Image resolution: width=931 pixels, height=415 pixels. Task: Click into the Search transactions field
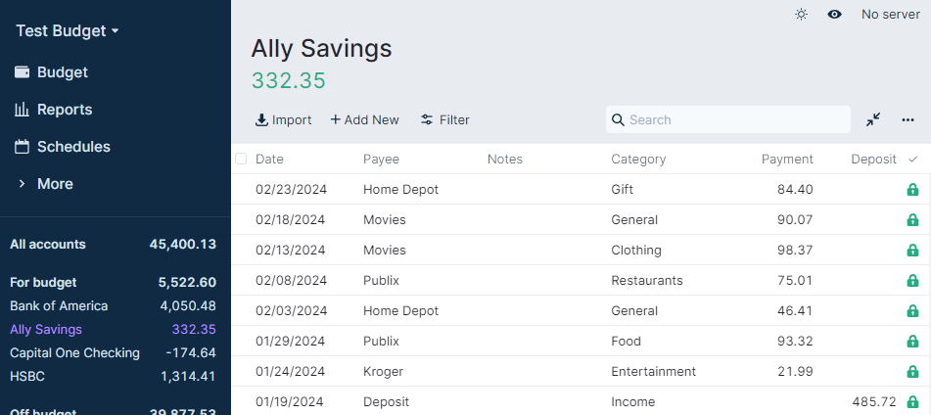[734, 120]
